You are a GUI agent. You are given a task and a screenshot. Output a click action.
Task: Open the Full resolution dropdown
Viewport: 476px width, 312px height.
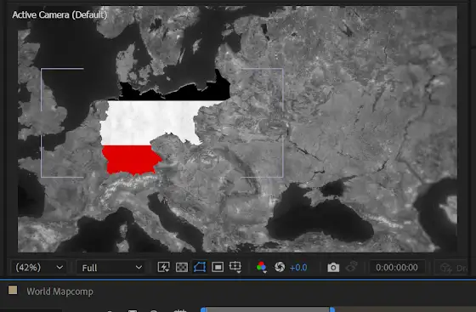pyautogui.click(x=111, y=268)
